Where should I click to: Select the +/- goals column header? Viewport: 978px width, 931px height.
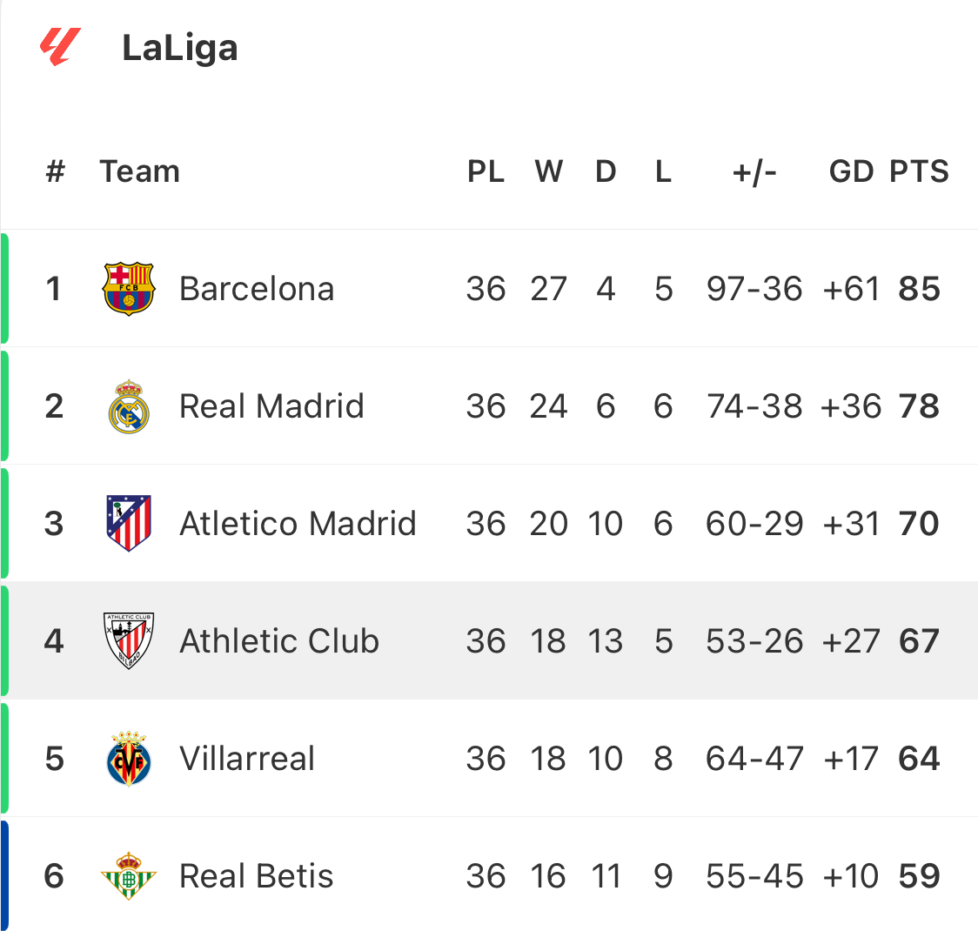click(754, 172)
